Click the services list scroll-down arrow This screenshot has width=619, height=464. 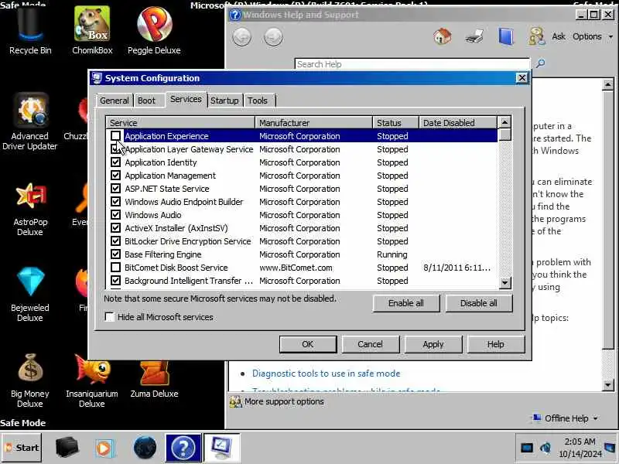pos(505,282)
